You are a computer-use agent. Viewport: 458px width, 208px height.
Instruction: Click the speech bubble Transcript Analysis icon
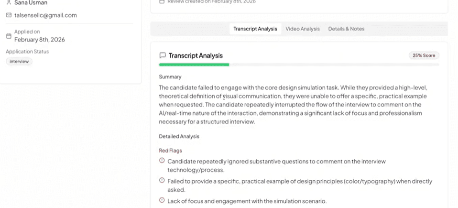(163, 55)
